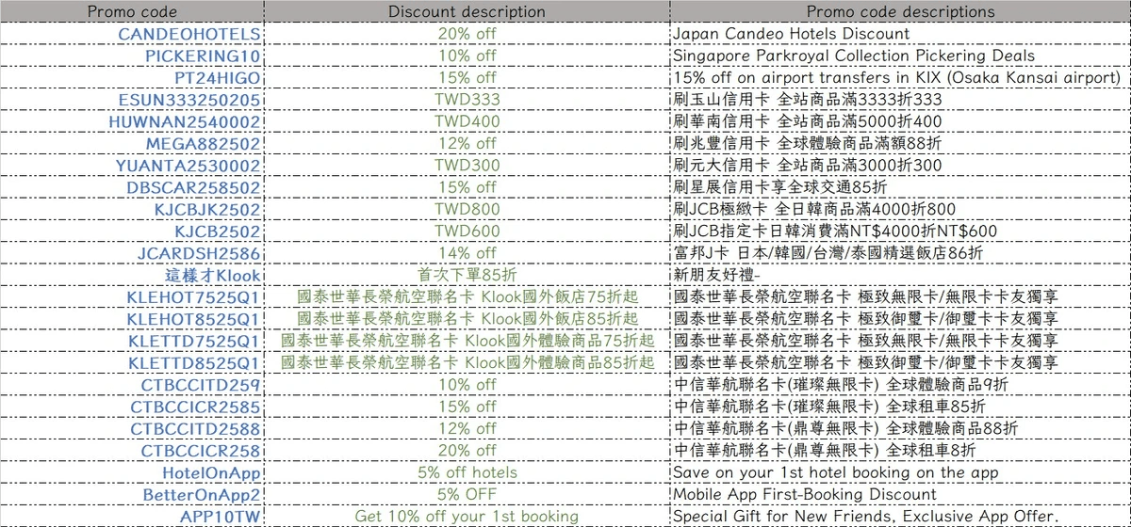
Task: Select promo code CTBCCITD2588
Action: point(195,428)
